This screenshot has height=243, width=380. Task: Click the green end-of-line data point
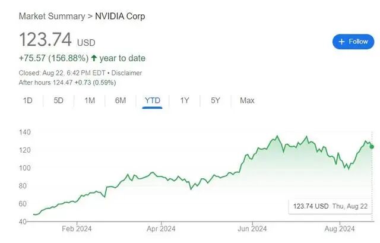tap(372, 147)
